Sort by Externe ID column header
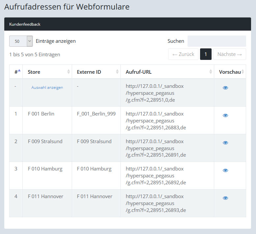The width and height of the screenshot is (256, 234). [96, 72]
